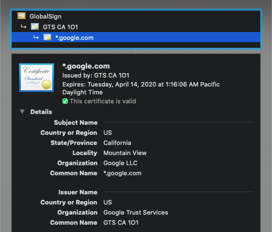Select the GTS CA 1O1 intermediate certificate
Image resolution: width=272 pixels, height=232 pixels.
click(x=136, y=27)
